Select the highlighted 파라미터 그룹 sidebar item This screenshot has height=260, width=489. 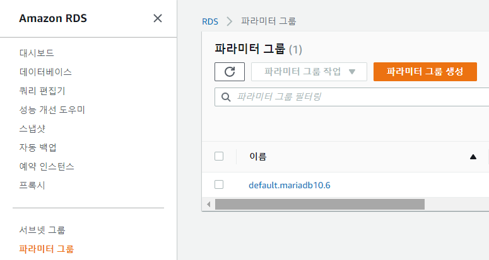47,249
